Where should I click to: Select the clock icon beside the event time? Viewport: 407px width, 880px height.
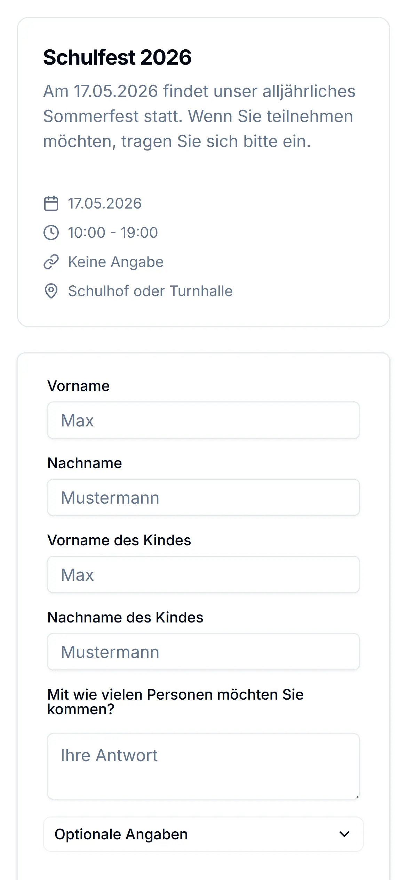click(x=51, y=233)
